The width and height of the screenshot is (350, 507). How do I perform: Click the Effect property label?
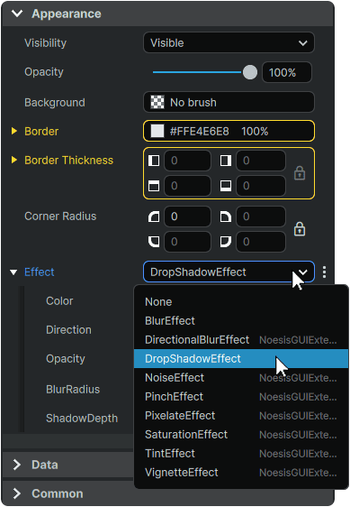click(x=40, y=272)
